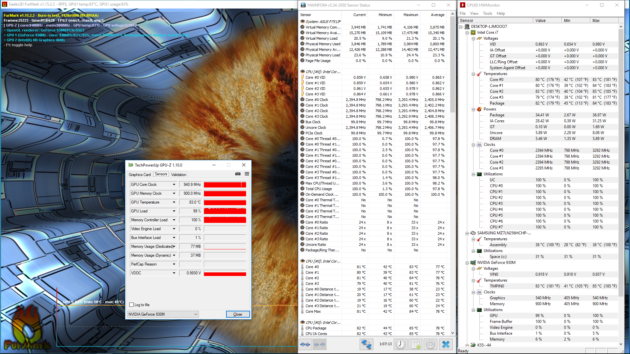The image size is (630, 354).
Task: Collapse NVIDIA GeForce 930M tree node
Action: click(x=467, y=263)
